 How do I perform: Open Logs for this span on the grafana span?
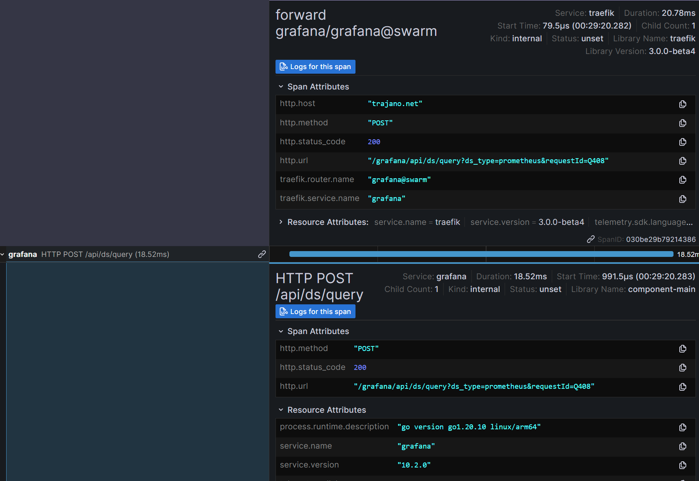pyautogui.click(x=315, y=311)
